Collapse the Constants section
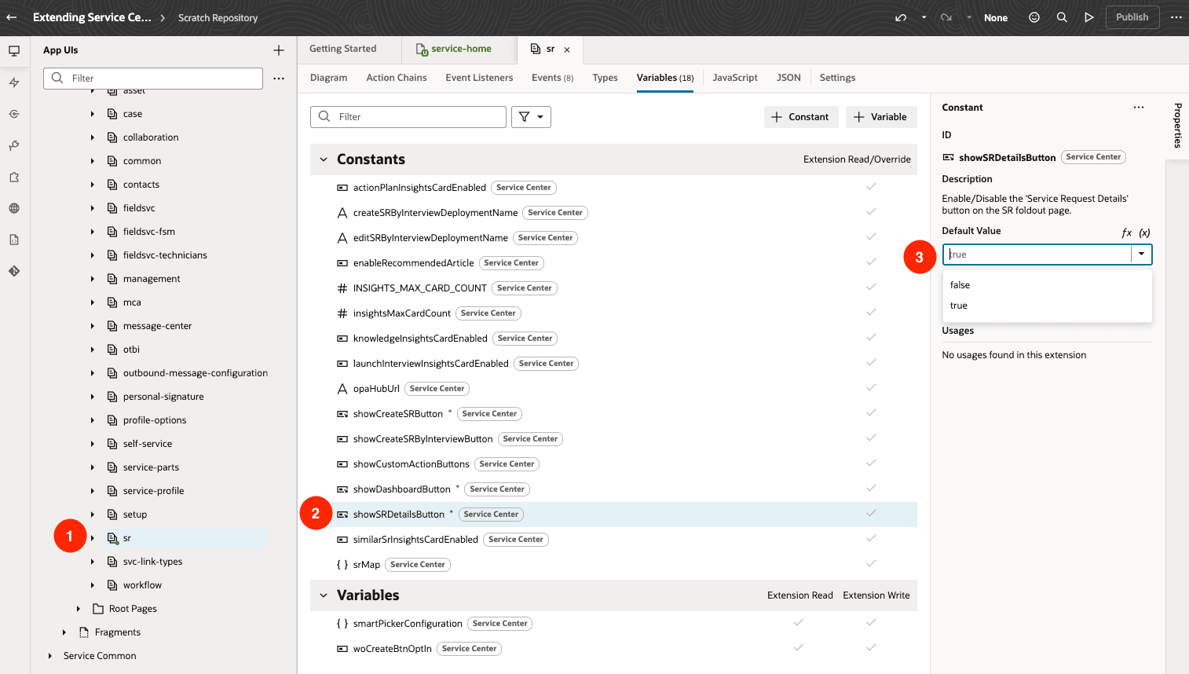 (x=324, y=159)
